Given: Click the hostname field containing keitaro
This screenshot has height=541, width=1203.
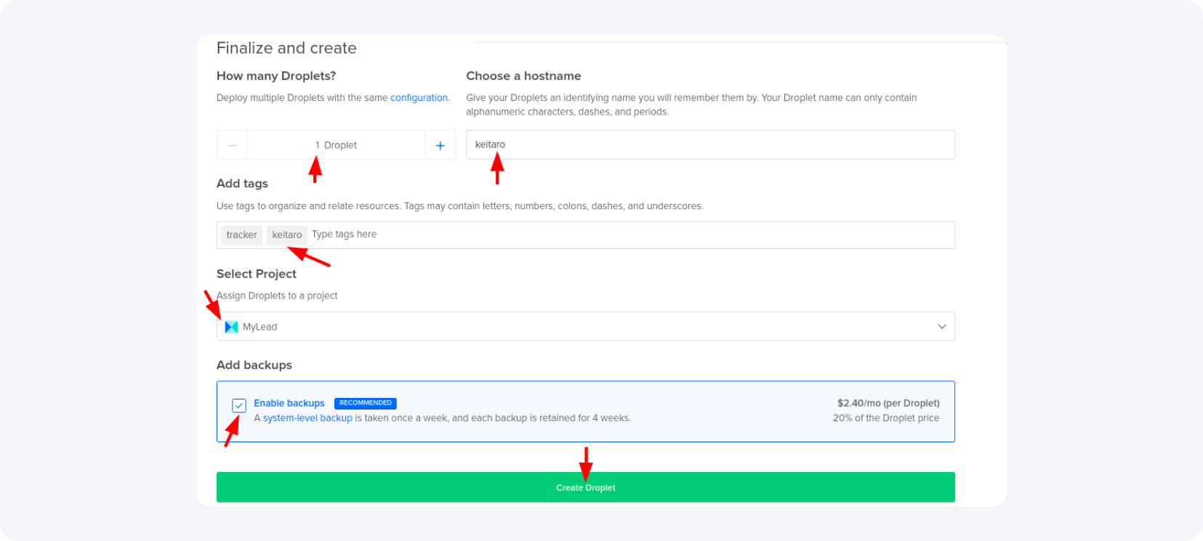Looking at the screenshot, I should click(x=709, y=145).
